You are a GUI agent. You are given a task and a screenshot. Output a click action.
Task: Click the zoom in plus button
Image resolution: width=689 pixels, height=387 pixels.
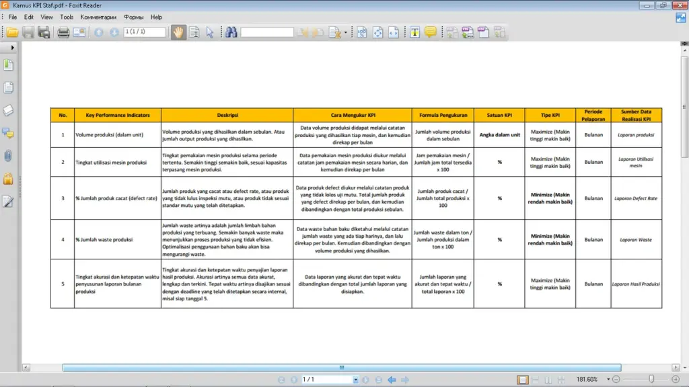pos(676,380)
